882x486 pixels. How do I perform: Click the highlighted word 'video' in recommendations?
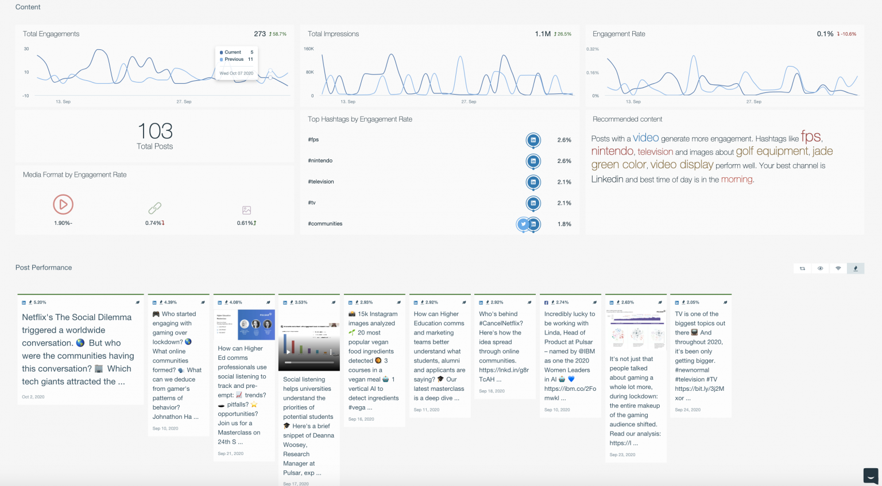[645, 138]
